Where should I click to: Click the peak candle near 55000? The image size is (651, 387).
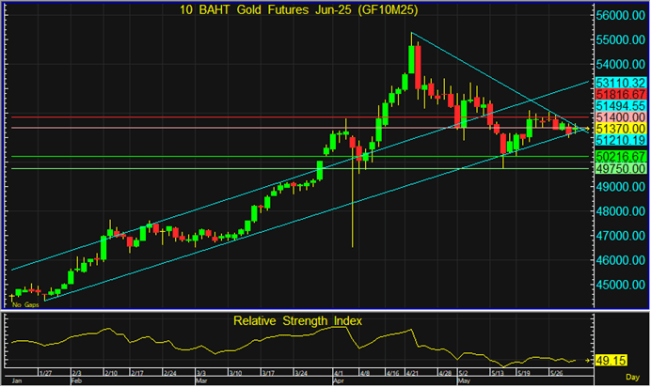pos(412,58)
